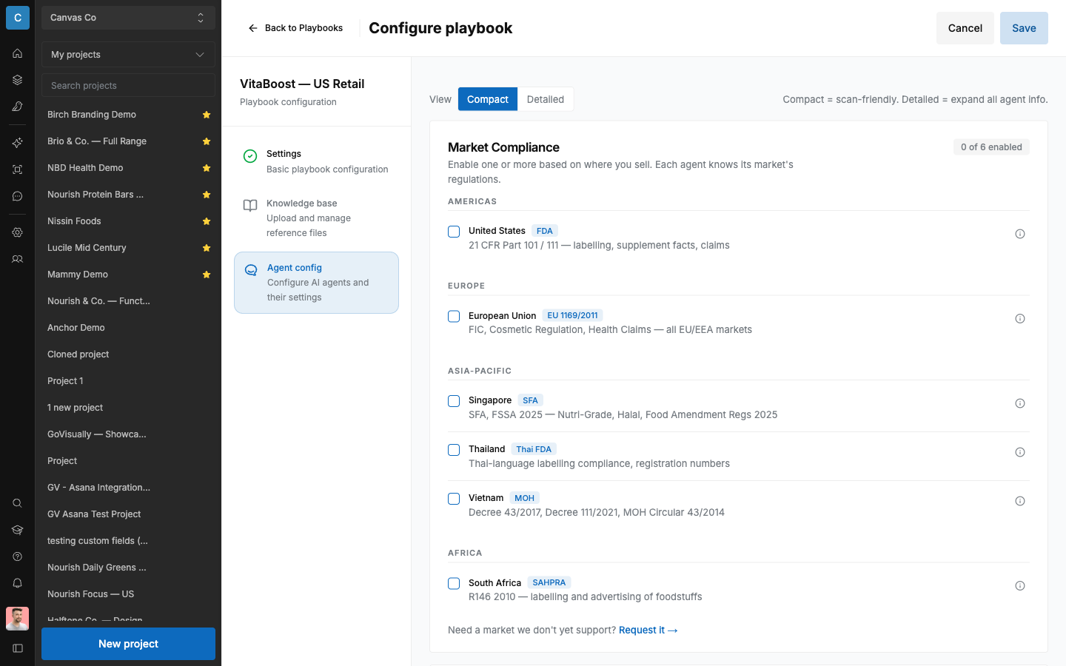Create a New project
Viewport: 1066px width, 666px height.
(x=128, y=644)
